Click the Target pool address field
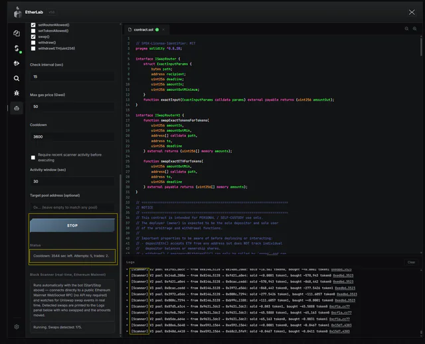The width and height of the screenshot is (425, 344). (72, 207)
